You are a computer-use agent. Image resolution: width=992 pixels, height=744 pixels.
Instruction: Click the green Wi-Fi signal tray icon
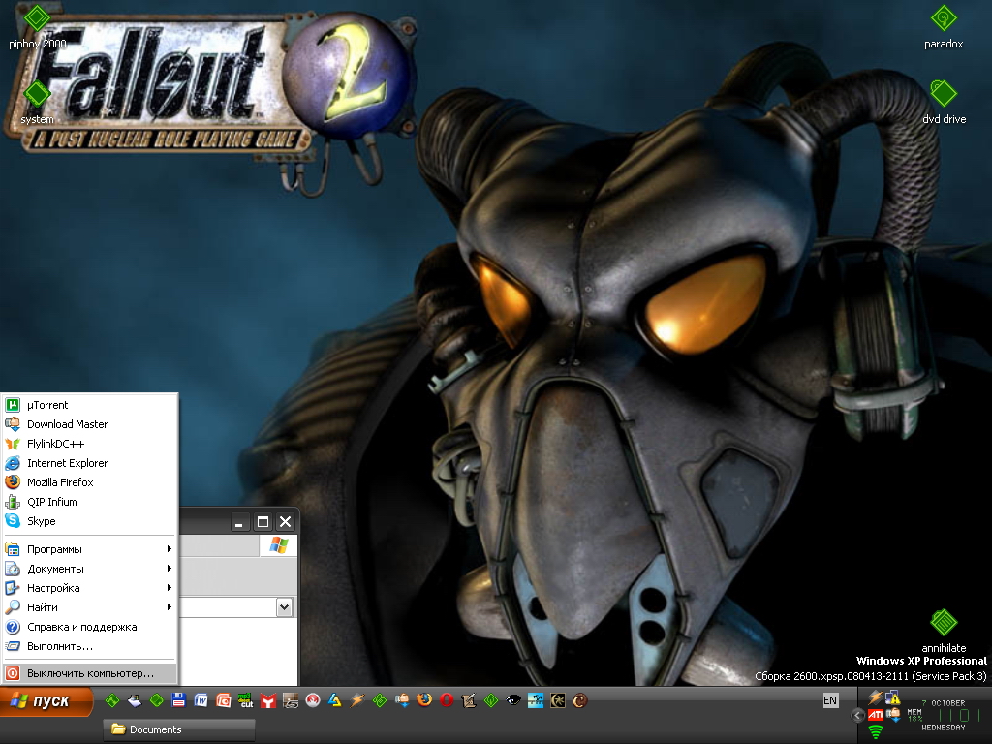tap(876, 732)
